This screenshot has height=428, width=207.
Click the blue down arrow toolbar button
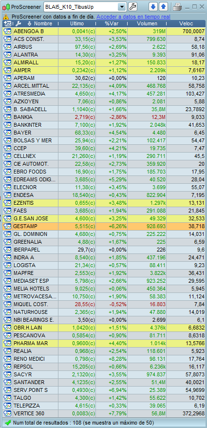click(x=153, y=6)
